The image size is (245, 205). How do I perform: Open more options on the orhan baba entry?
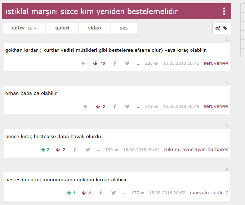pos(139,107)
